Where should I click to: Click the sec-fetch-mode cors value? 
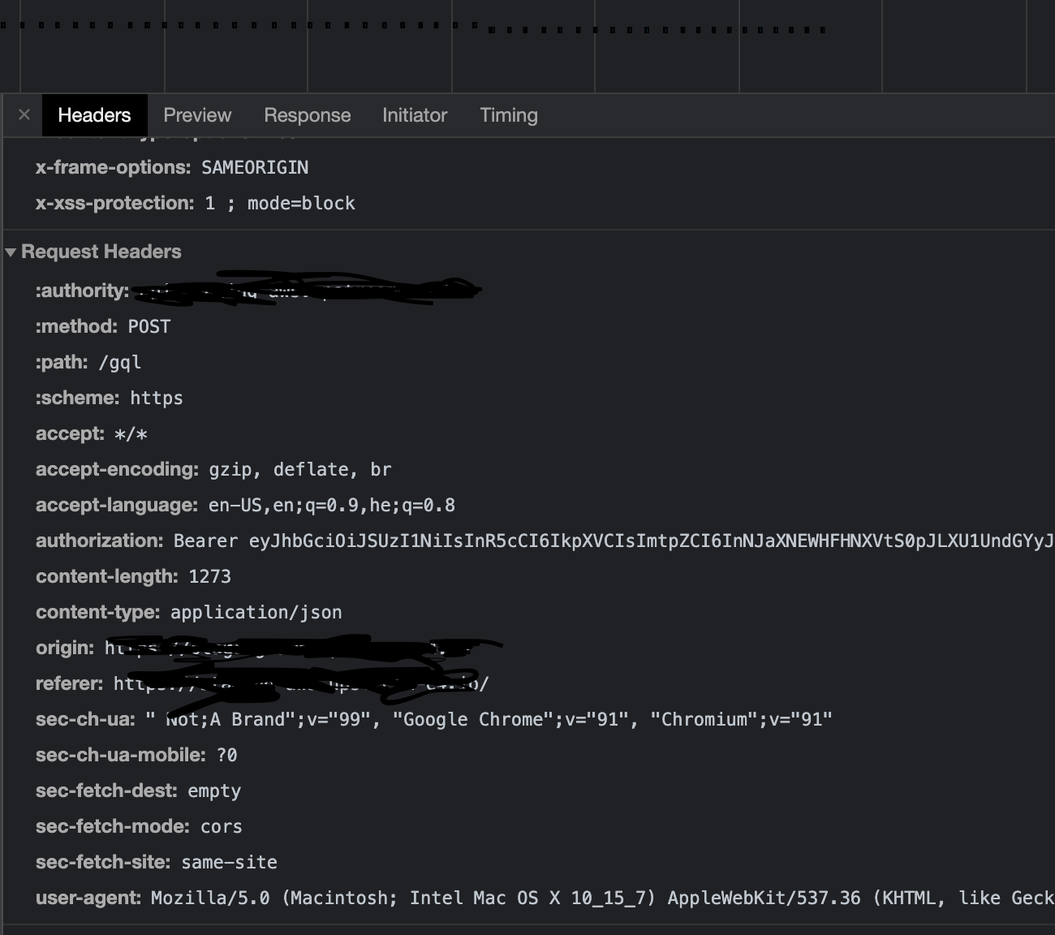coord(222,827)
